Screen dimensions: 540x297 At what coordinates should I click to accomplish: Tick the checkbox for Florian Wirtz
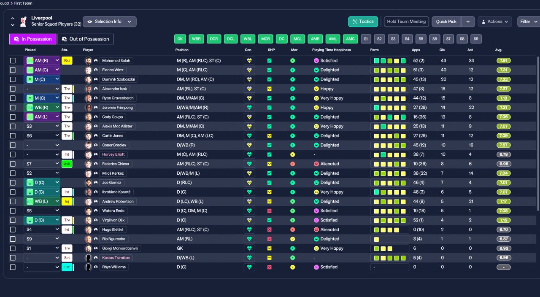click(x=13, y=70)
